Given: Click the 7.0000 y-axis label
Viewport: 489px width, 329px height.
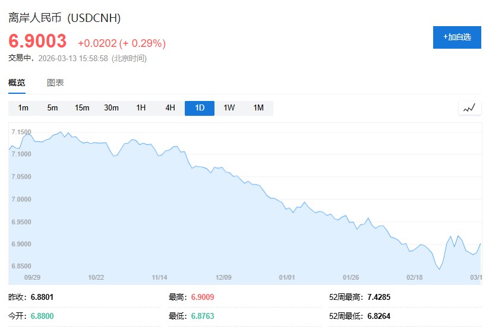Looking at the screenshot, I should pyautogui.click(x=21, y=200).
